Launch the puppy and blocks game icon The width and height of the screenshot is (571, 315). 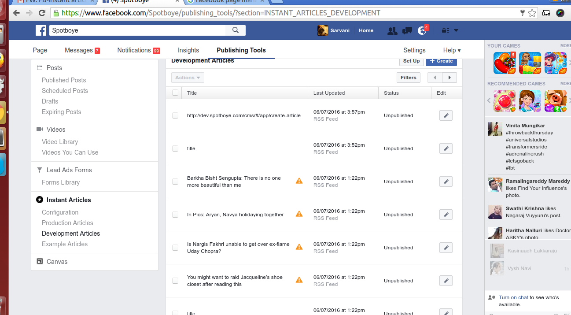tap(530, 63)
